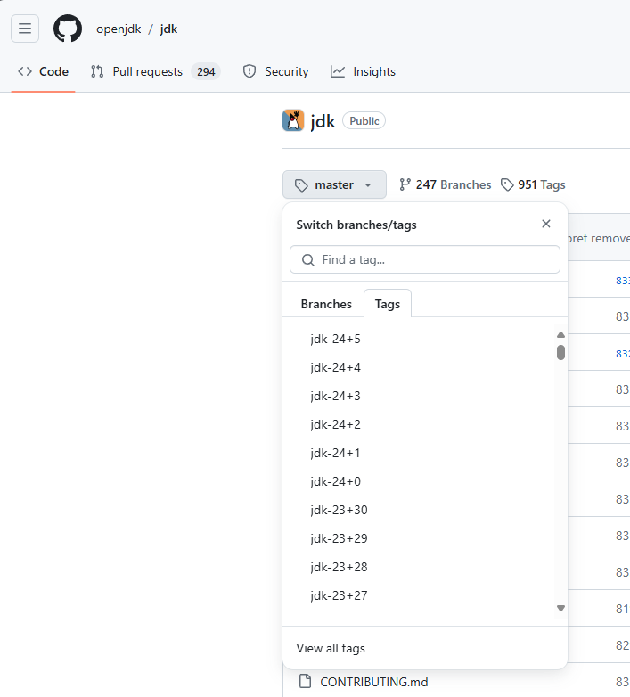Viewport: 630px width, 697px height.
Task: Open the hamburger navigation menu
Action: (x=25, y=29)
